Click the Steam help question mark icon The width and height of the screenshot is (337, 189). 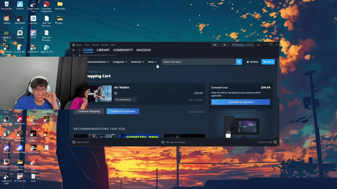tap(232, 45)
